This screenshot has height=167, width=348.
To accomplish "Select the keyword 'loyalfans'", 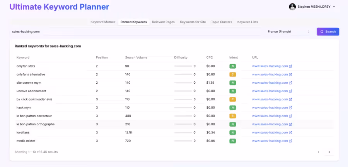I will coord(23,132).
